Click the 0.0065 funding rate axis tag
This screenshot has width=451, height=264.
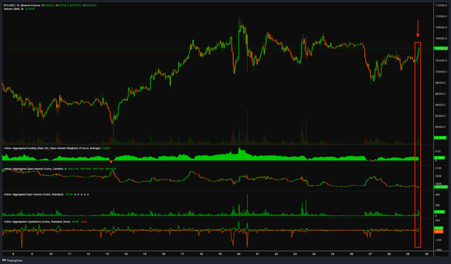[x=440, y=157]
